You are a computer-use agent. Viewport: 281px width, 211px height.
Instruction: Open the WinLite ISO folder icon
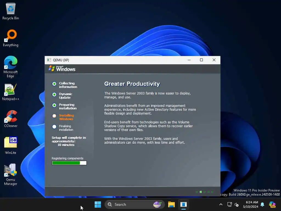11,146
